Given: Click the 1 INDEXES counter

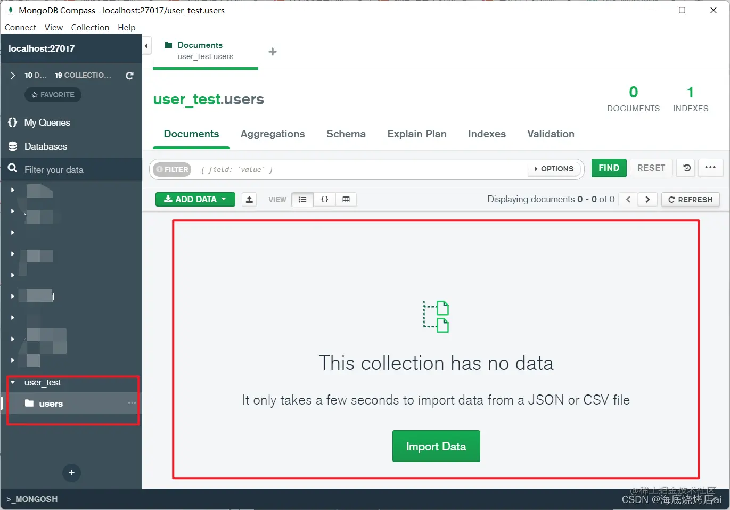Looking at the screenshot, I should click(x=691, y=99).
